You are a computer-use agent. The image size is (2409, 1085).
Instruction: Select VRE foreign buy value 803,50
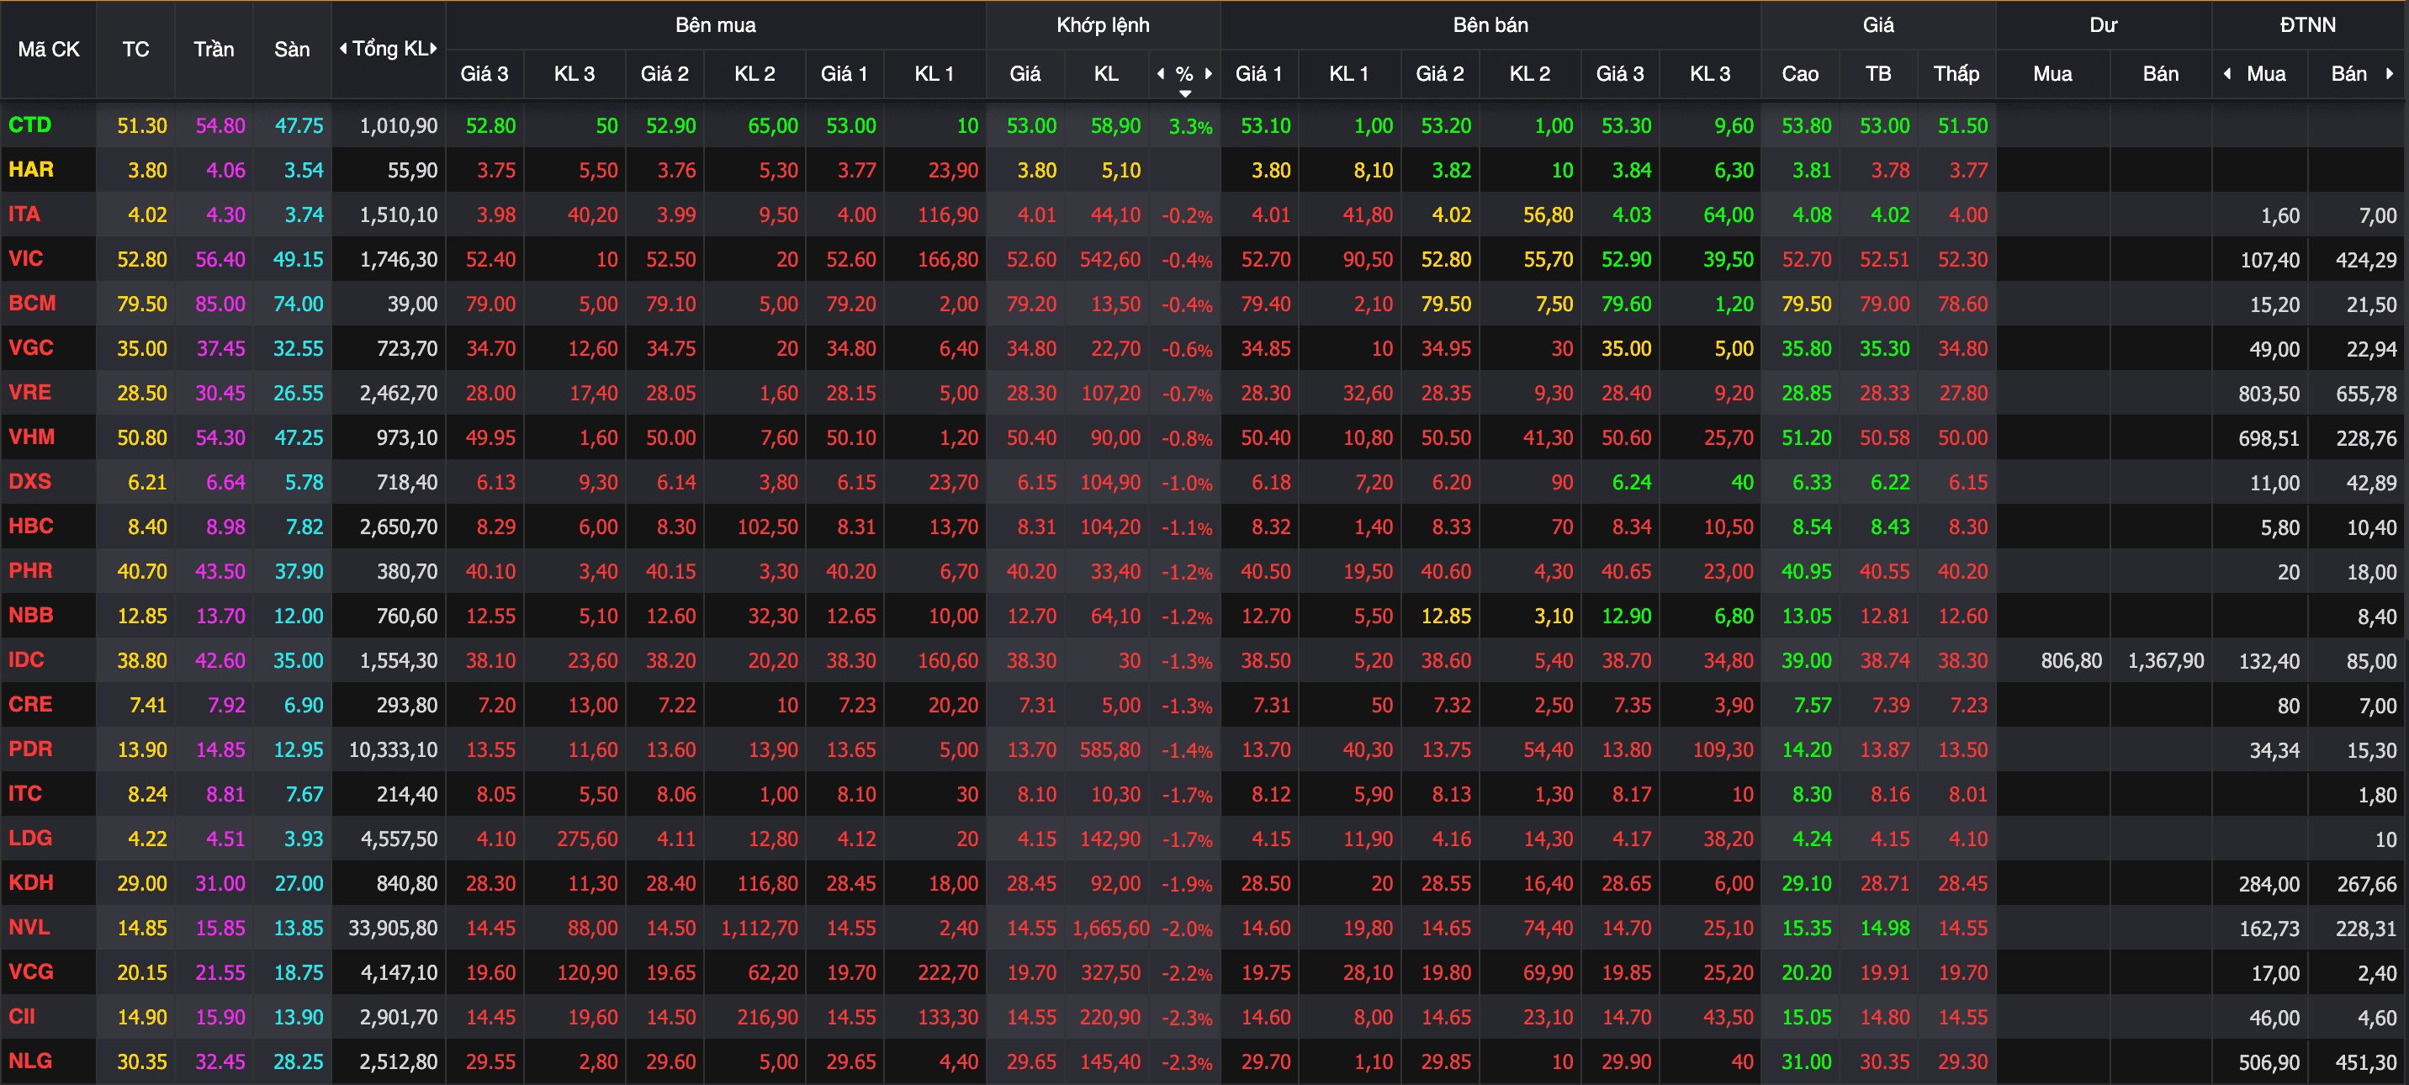[x=2269, y=393]
